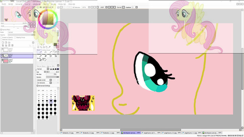Click the New Layer icon

(3, 43)
